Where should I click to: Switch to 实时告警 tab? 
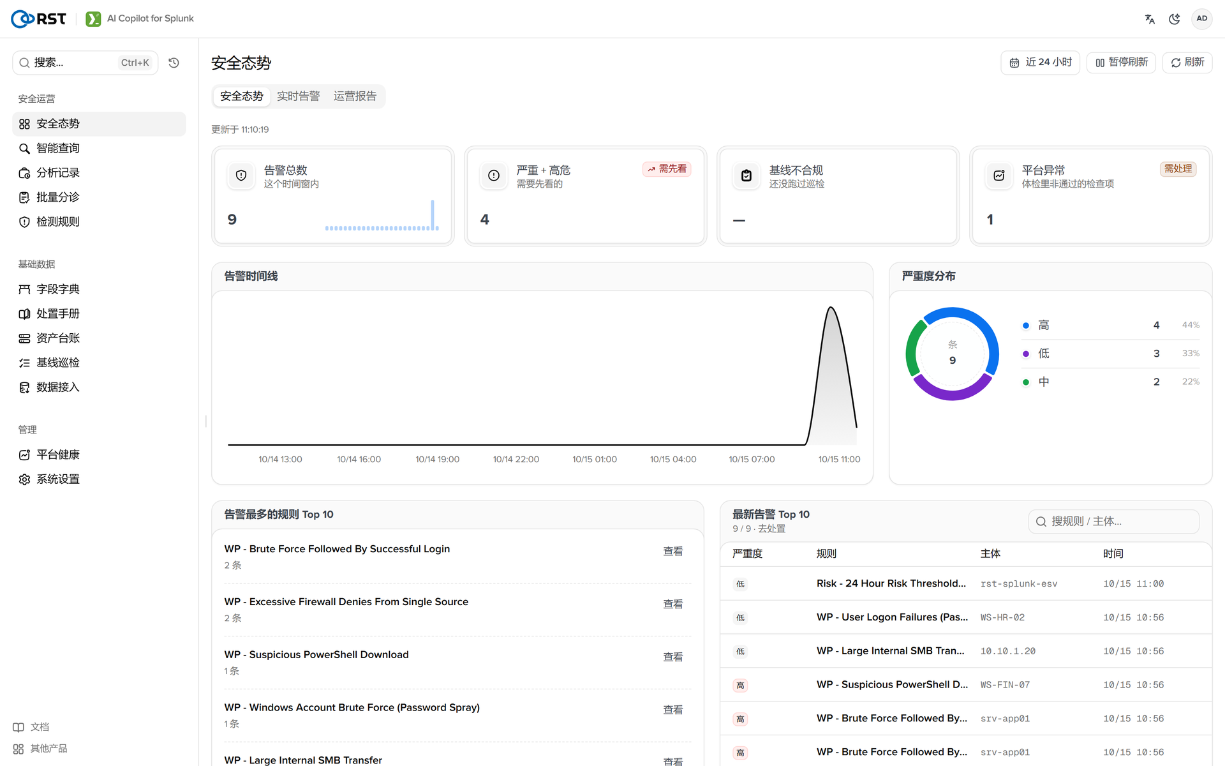(298, 96)
